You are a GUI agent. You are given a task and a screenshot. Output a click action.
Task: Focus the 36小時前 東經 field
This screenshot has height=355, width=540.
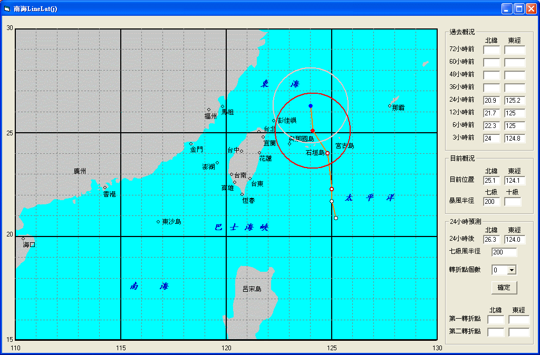(x=515, y=88)
